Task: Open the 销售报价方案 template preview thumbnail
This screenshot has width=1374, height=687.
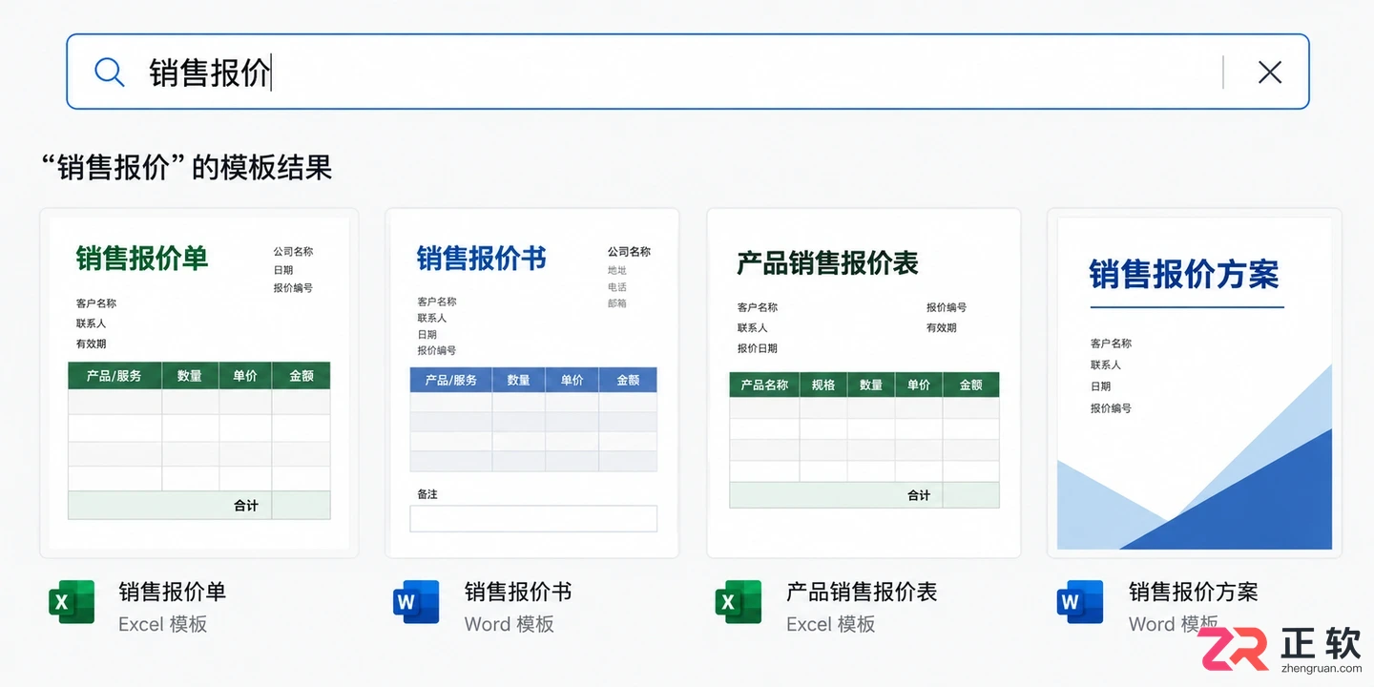Action: click(x=1195, y=383)
